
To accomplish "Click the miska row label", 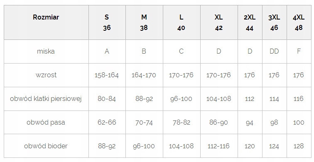I will tap(46, 52).
